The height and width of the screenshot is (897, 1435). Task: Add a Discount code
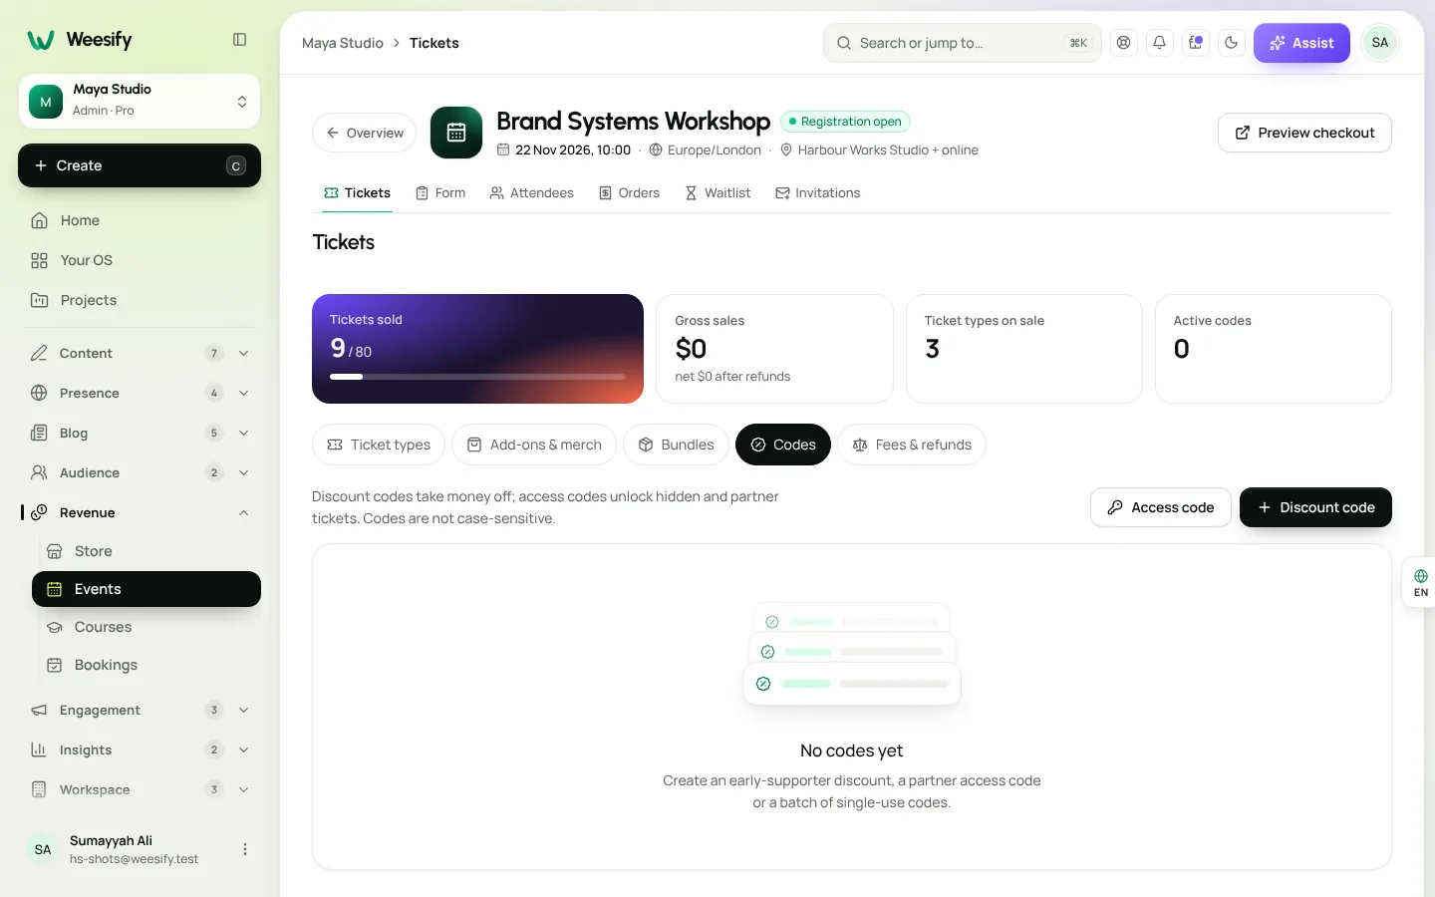1315,507
